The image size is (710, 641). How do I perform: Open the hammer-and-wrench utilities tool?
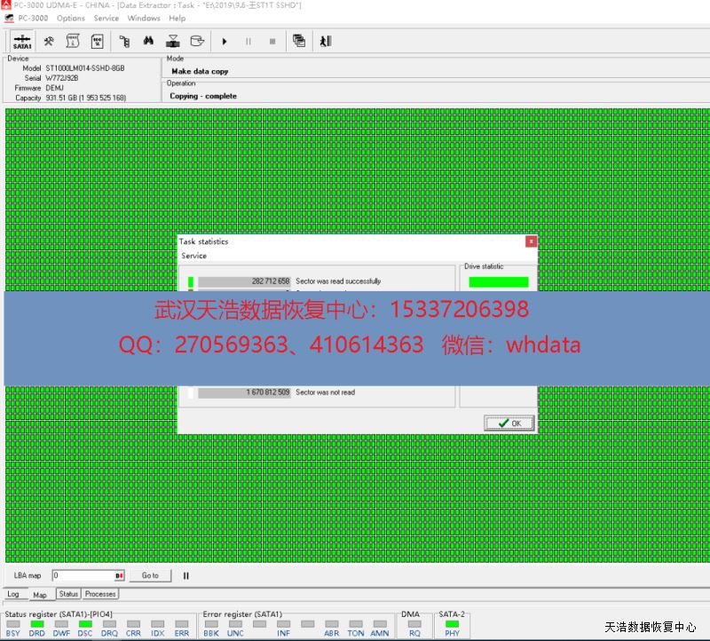pos(50,41)
